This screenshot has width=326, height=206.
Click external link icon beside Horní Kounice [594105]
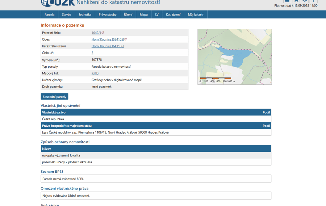coord(126,39)
